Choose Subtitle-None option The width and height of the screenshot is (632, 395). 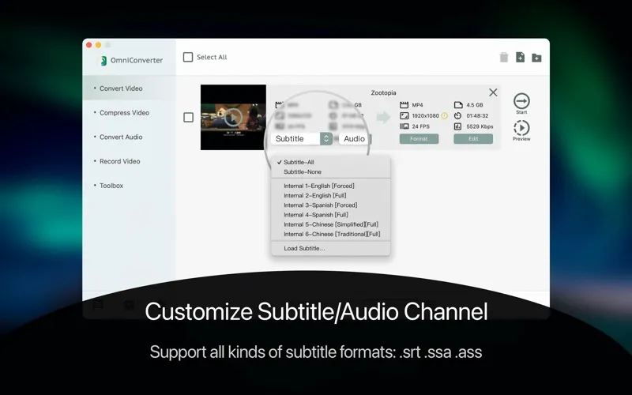[330, 171]
